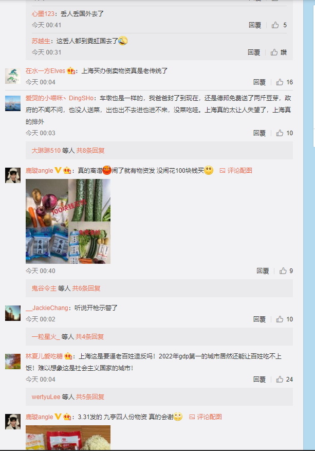315x451 pixels.
Task: Click 回覆 on 林夏儿爱吃糖's comment
Action: (x=259, y=380)
